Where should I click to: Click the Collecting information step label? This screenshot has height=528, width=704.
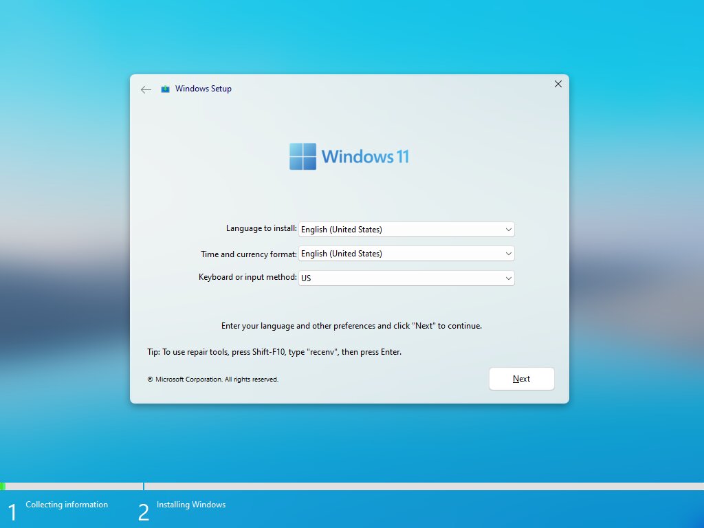[67, 505]
